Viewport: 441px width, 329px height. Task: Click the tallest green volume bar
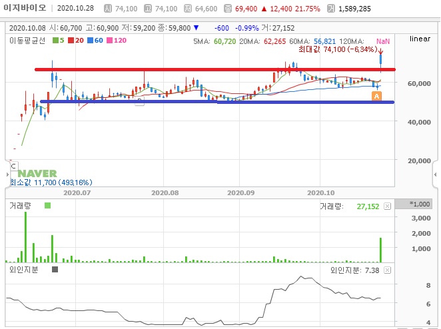pos(25,237)
